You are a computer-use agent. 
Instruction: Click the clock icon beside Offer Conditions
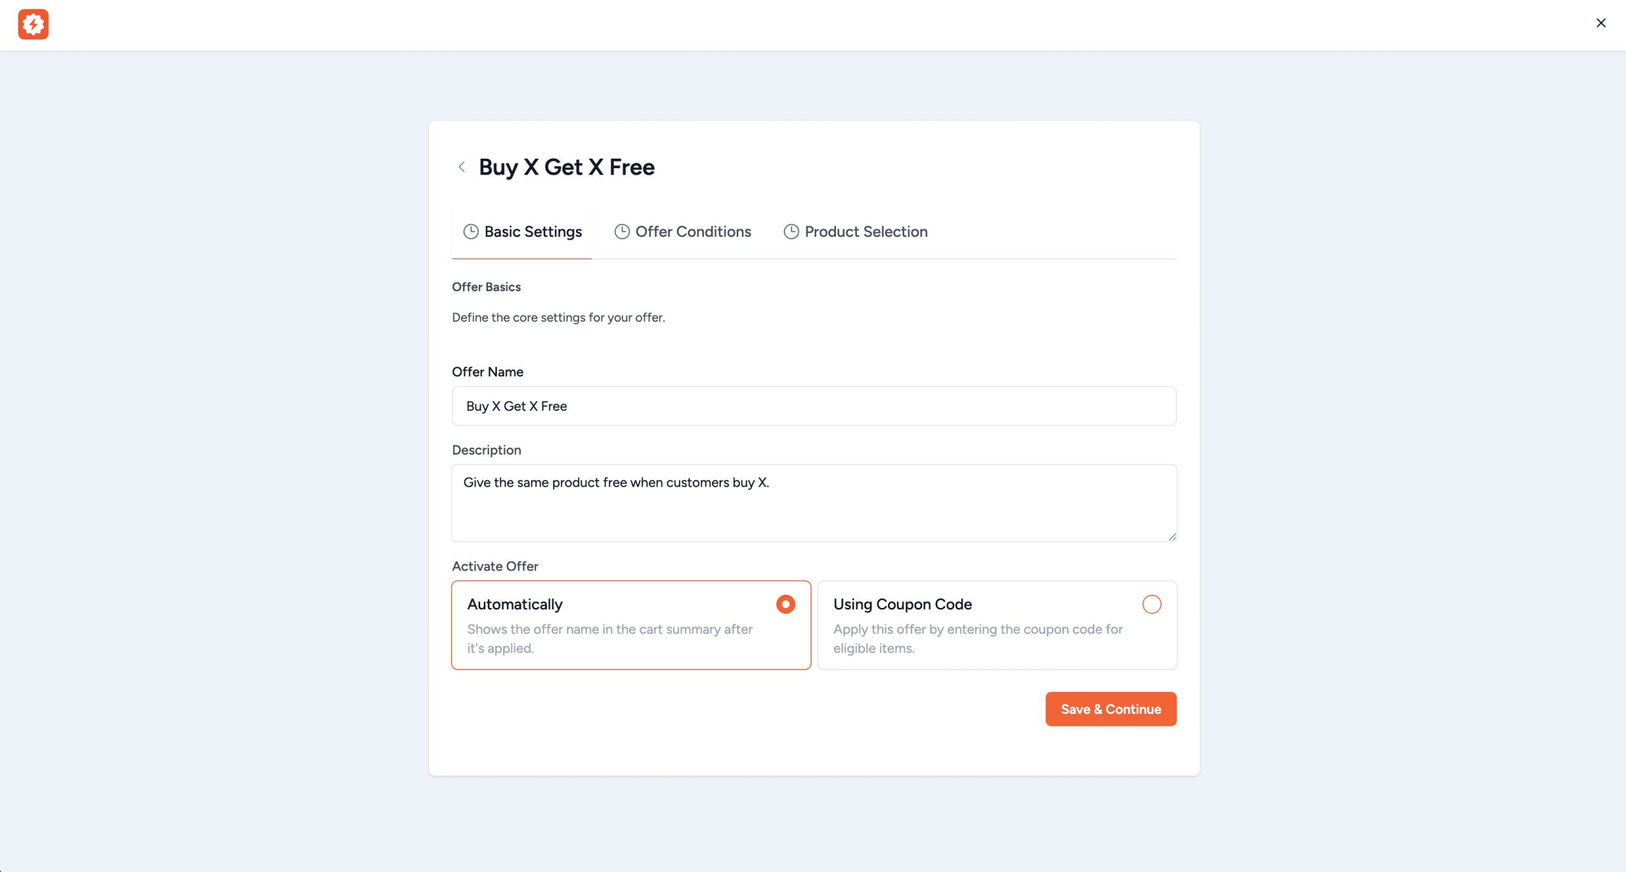[x=621, y=232]
